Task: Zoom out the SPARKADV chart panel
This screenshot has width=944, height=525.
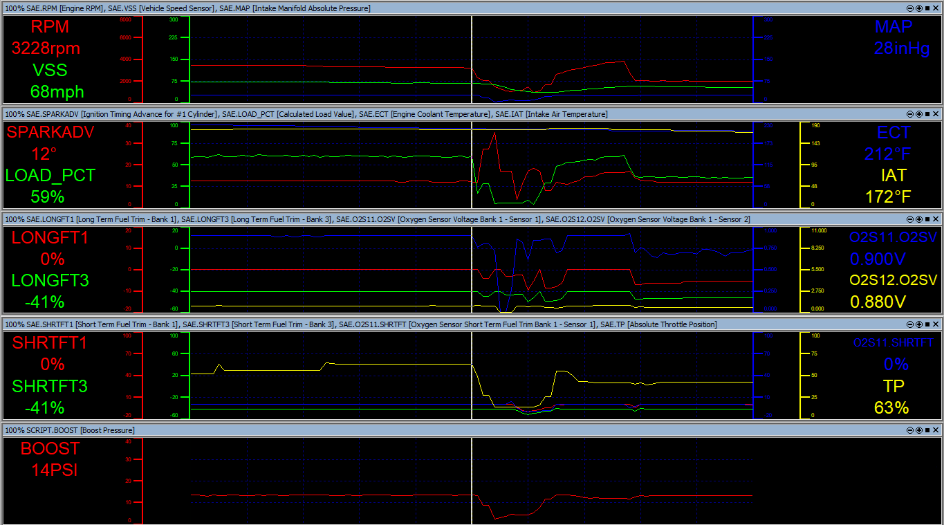Action: pyautogui.click(x=911, y=114)
